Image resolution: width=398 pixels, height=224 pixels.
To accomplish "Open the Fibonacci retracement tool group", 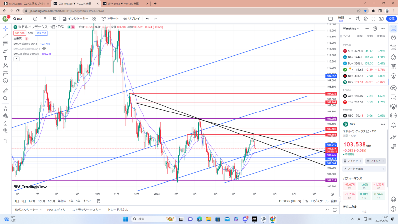I will point(5,43).
